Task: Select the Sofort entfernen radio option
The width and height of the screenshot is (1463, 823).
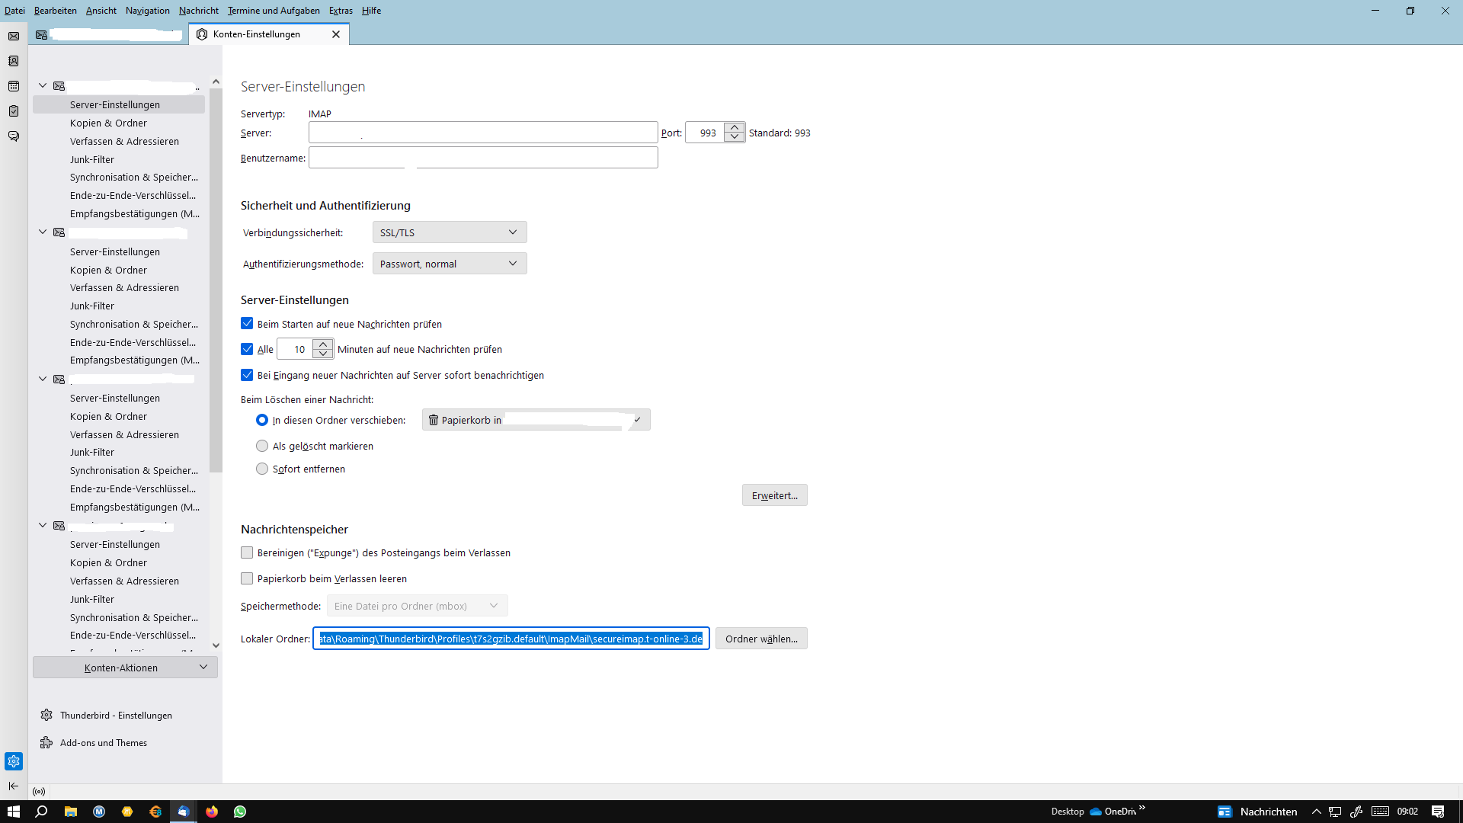Action: 262,469
